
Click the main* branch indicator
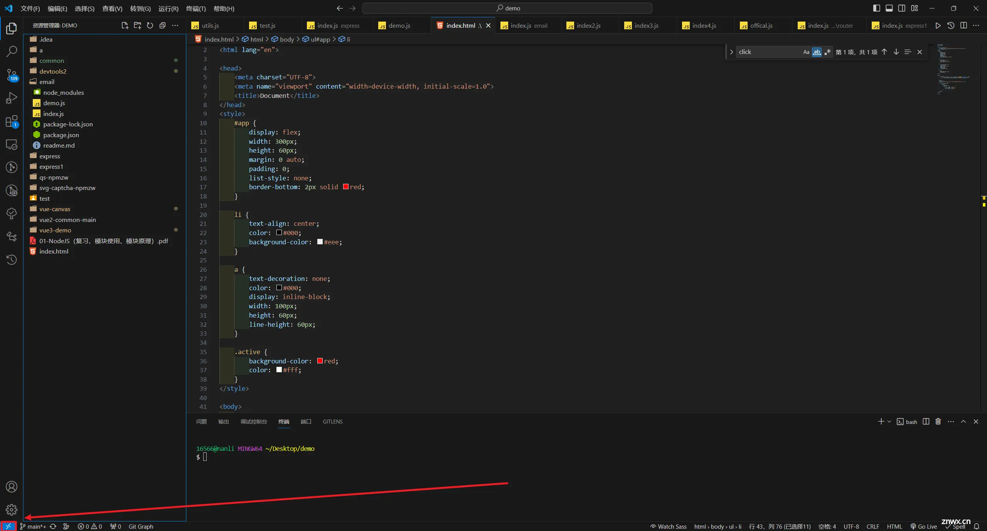point(33,526)
